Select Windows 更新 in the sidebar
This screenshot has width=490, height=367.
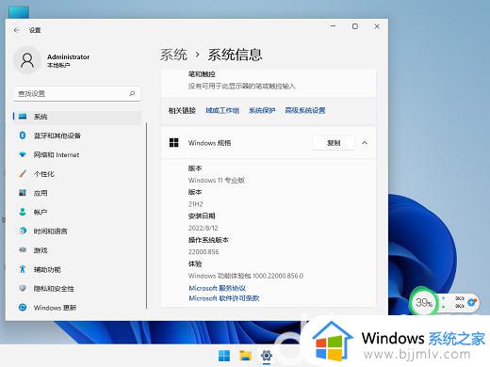click(55, 308)
